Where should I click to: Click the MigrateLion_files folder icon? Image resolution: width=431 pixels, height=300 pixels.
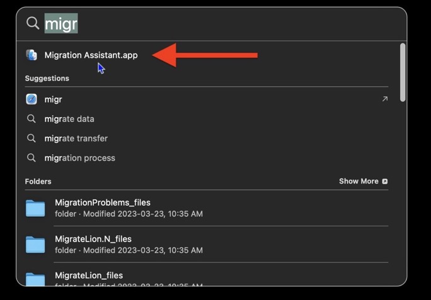[x=35, y=279]
